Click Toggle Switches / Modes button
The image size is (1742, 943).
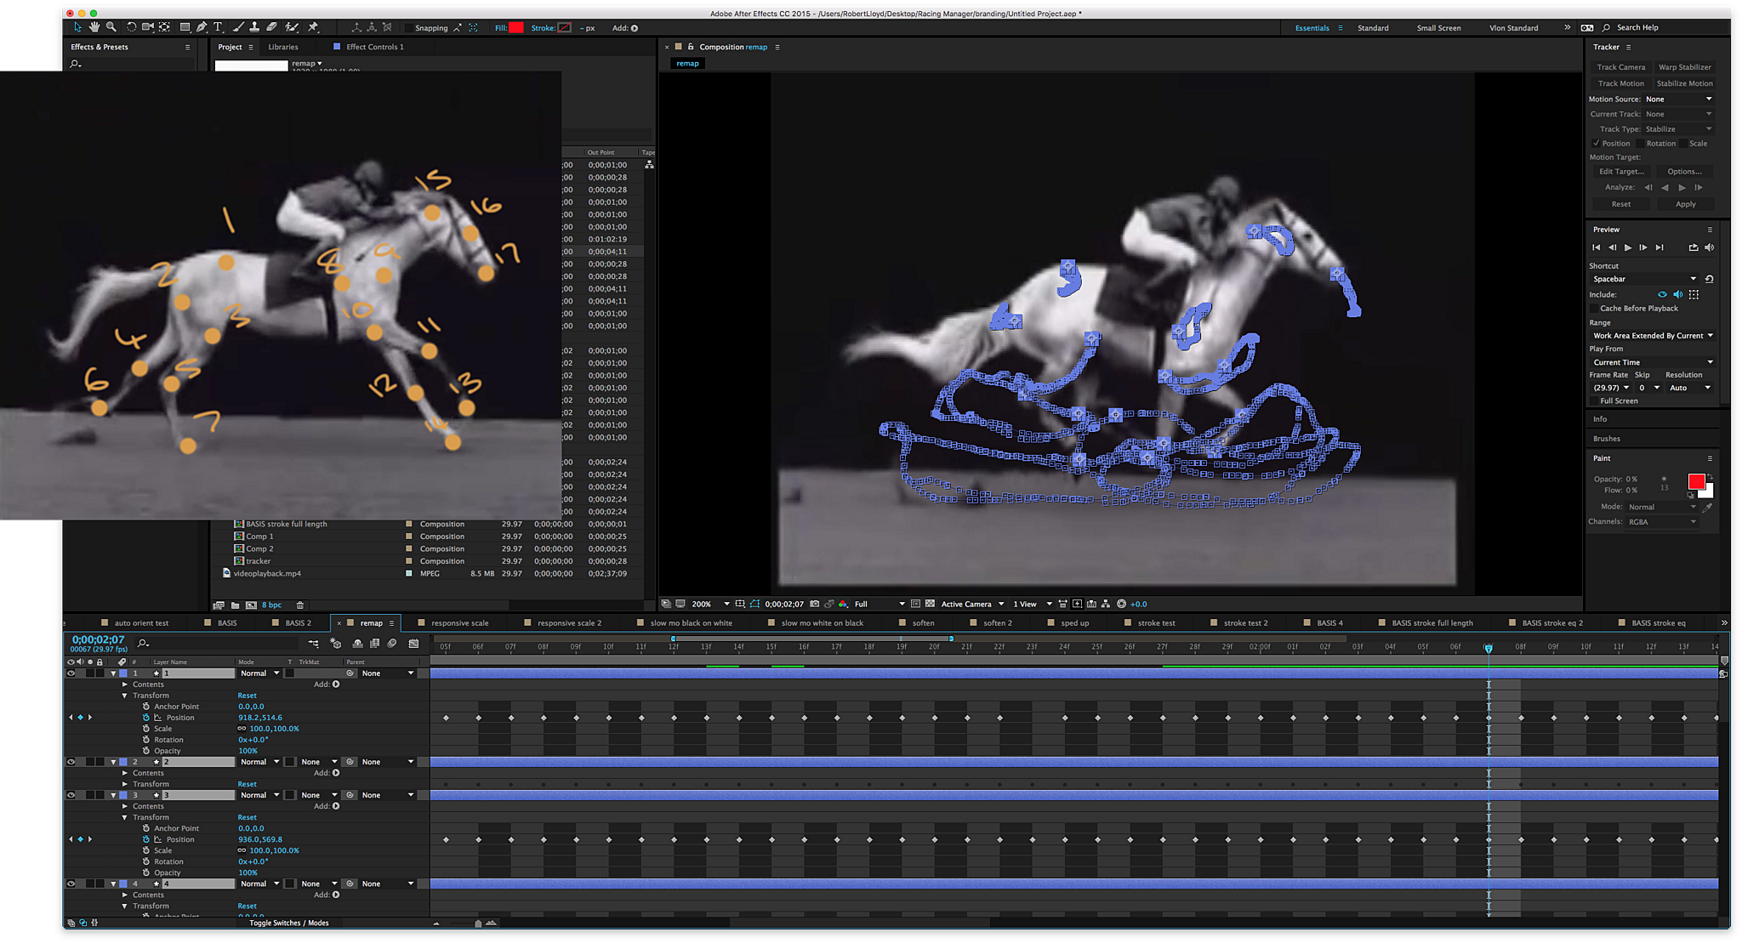click(x=288, y=923)
